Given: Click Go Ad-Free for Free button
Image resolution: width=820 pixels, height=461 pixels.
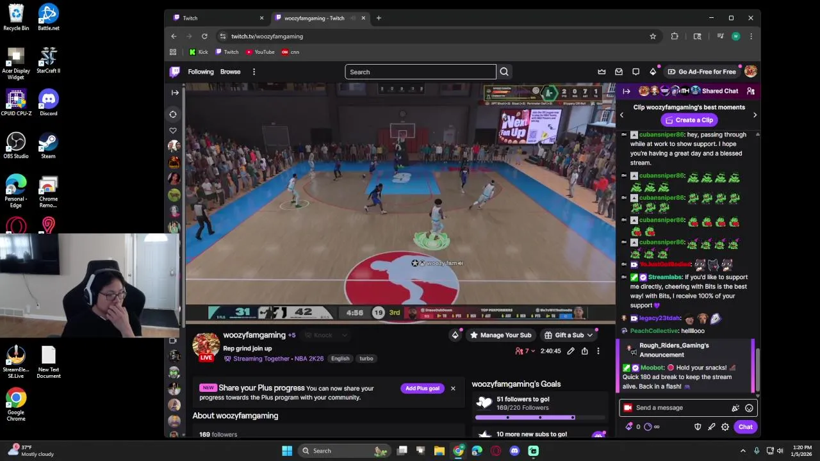Looking at the screenshot, I should pos(702,72).
